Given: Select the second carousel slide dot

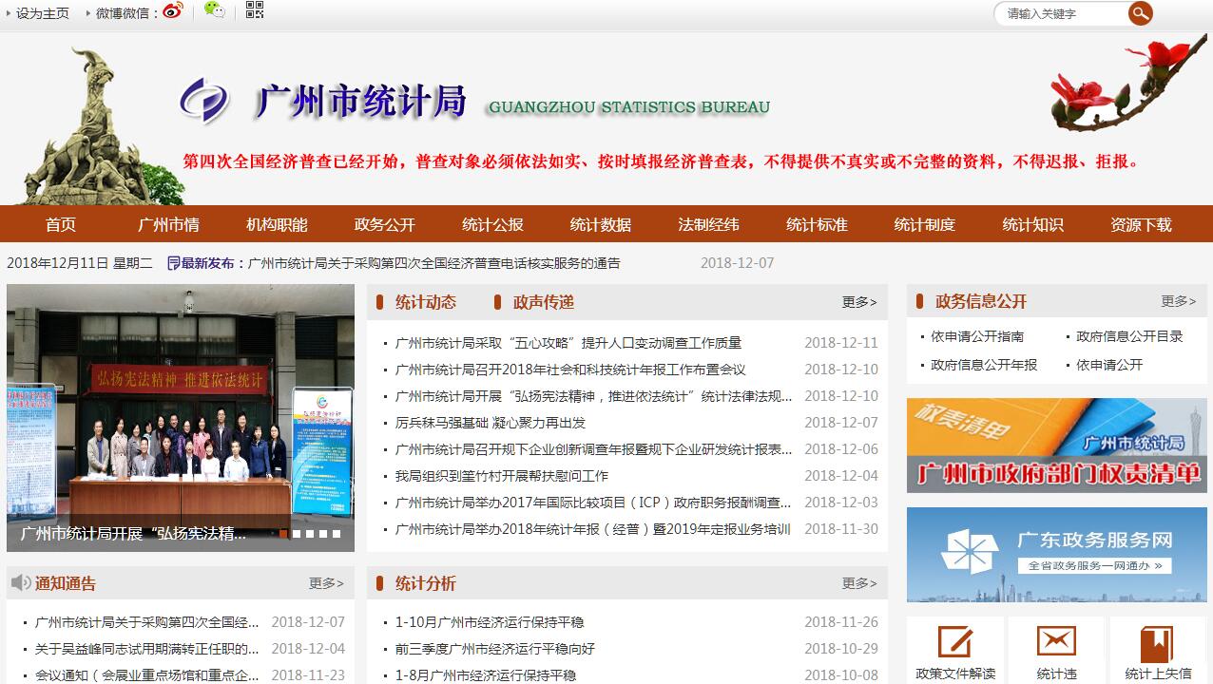Looking at the screenshot, I should [x=297, y=534].
